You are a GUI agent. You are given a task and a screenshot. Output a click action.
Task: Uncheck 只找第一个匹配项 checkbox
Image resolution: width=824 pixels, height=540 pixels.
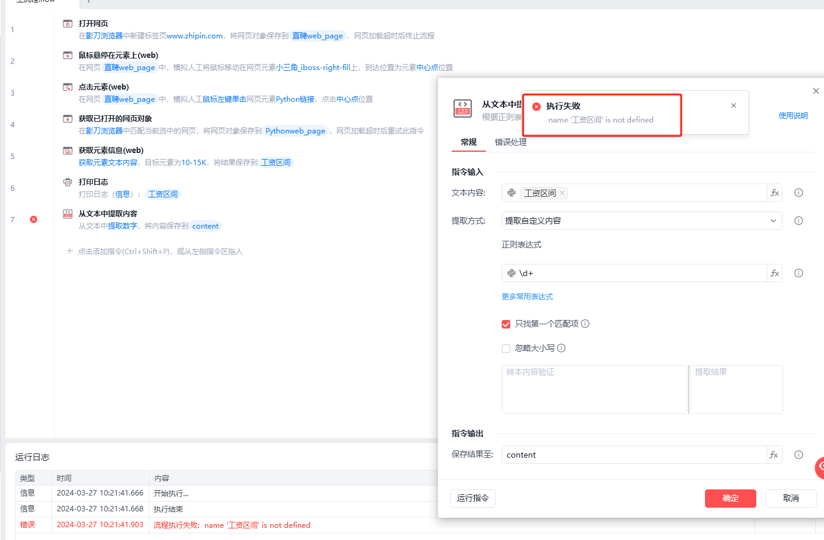click(506, 324)
